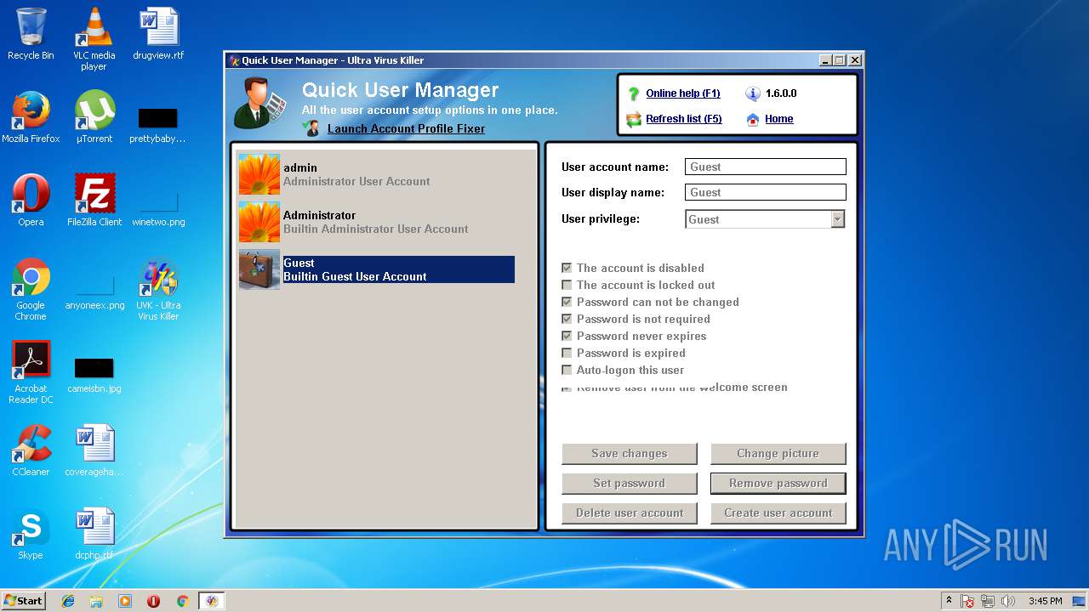Screen dimensions: 1089x612
Task: Toggle 'The account is locked out' checkbox
Action: click(x=567, y=285)
